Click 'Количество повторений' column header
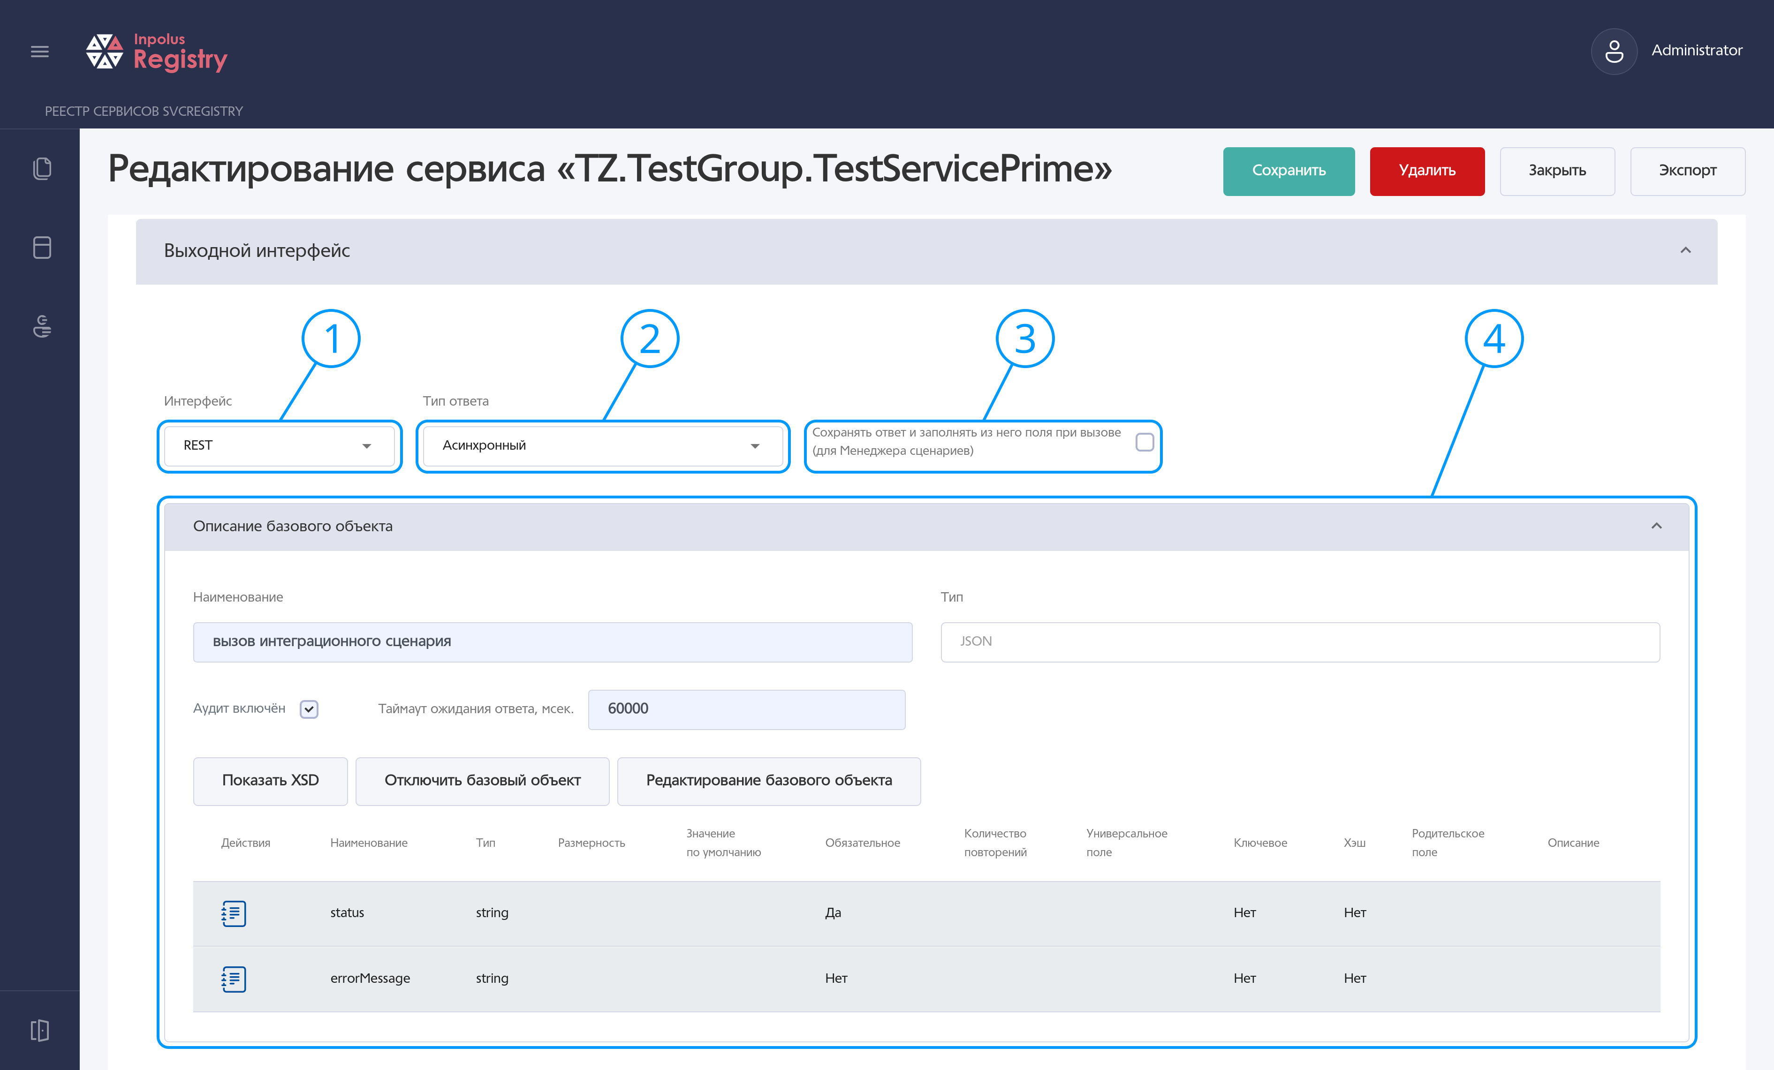Viewport: 1774px width, 1070px height. click(x=995, y=843)
